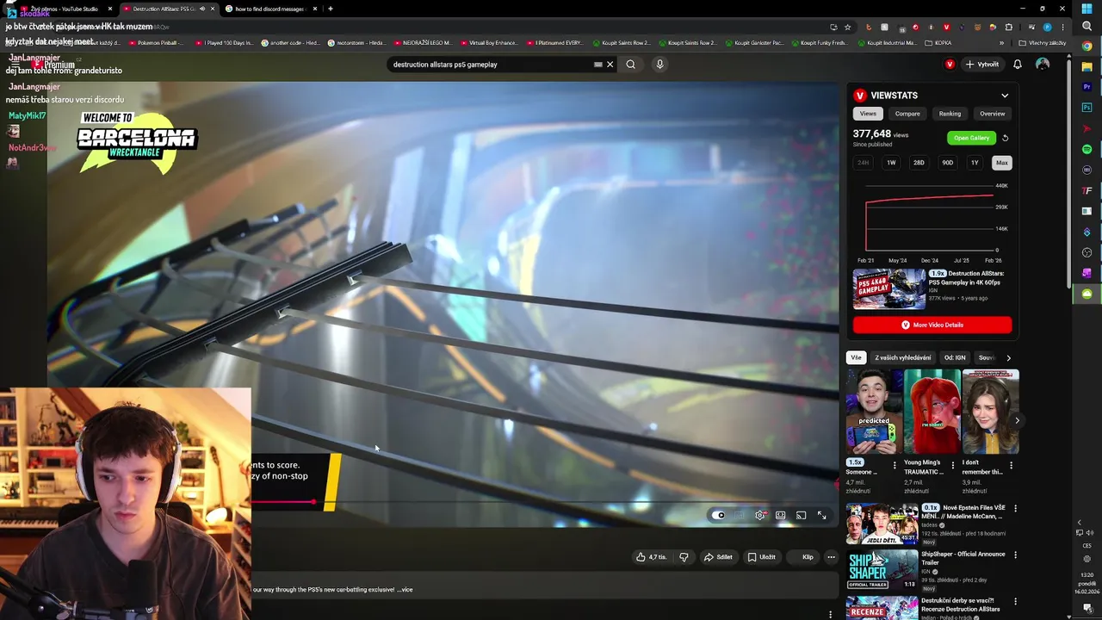Image resolution: width=1102 pixels, height=620 pixels.
Task: Click the ViewStats icon in YouTube header
Action: pos(950,65)
